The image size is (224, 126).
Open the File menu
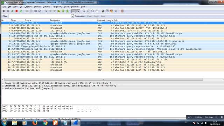click(x=4, y=7)
